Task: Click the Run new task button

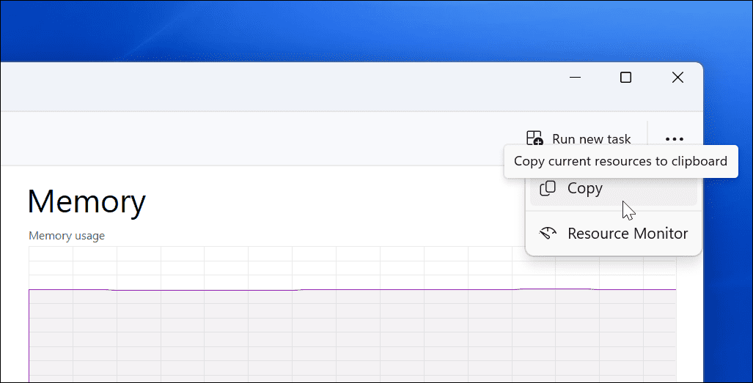Action: 578,139
